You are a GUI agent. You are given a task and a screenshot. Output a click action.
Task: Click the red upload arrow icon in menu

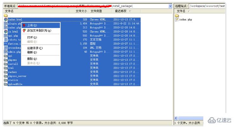pyautogui.click(x=24, y=25)
